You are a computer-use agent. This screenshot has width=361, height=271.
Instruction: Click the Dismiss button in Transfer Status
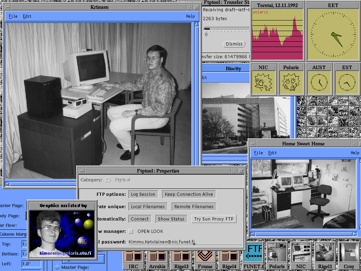[x=234, y=44]
